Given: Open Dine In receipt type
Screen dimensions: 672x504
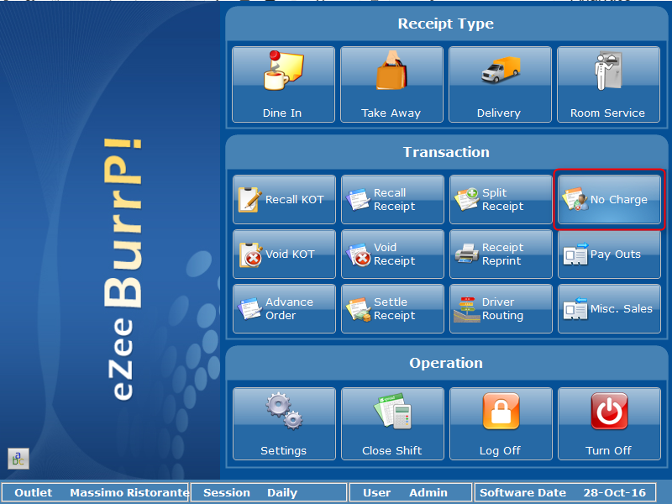Looking at the screenshot, I should 283,85.
